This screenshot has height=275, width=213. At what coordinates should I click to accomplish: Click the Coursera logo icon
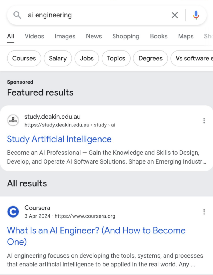(x=13, y=212)
